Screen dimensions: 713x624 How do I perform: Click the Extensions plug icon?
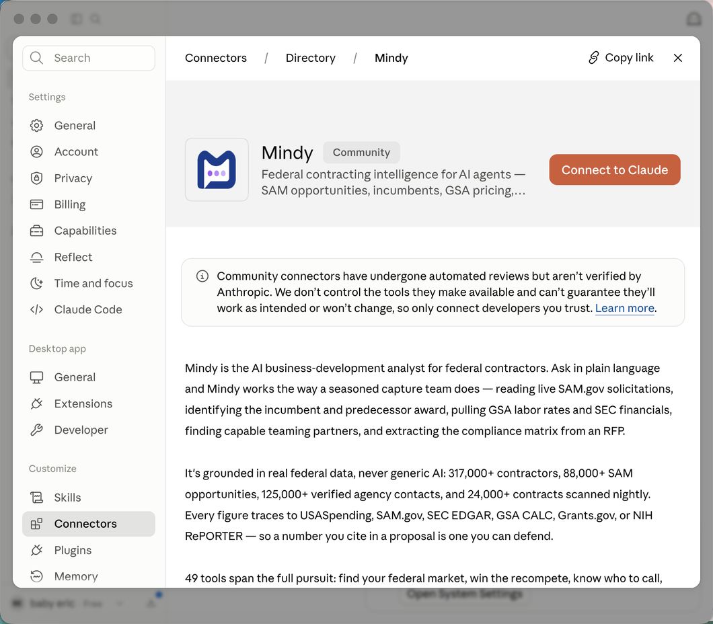tap(36, 403)
